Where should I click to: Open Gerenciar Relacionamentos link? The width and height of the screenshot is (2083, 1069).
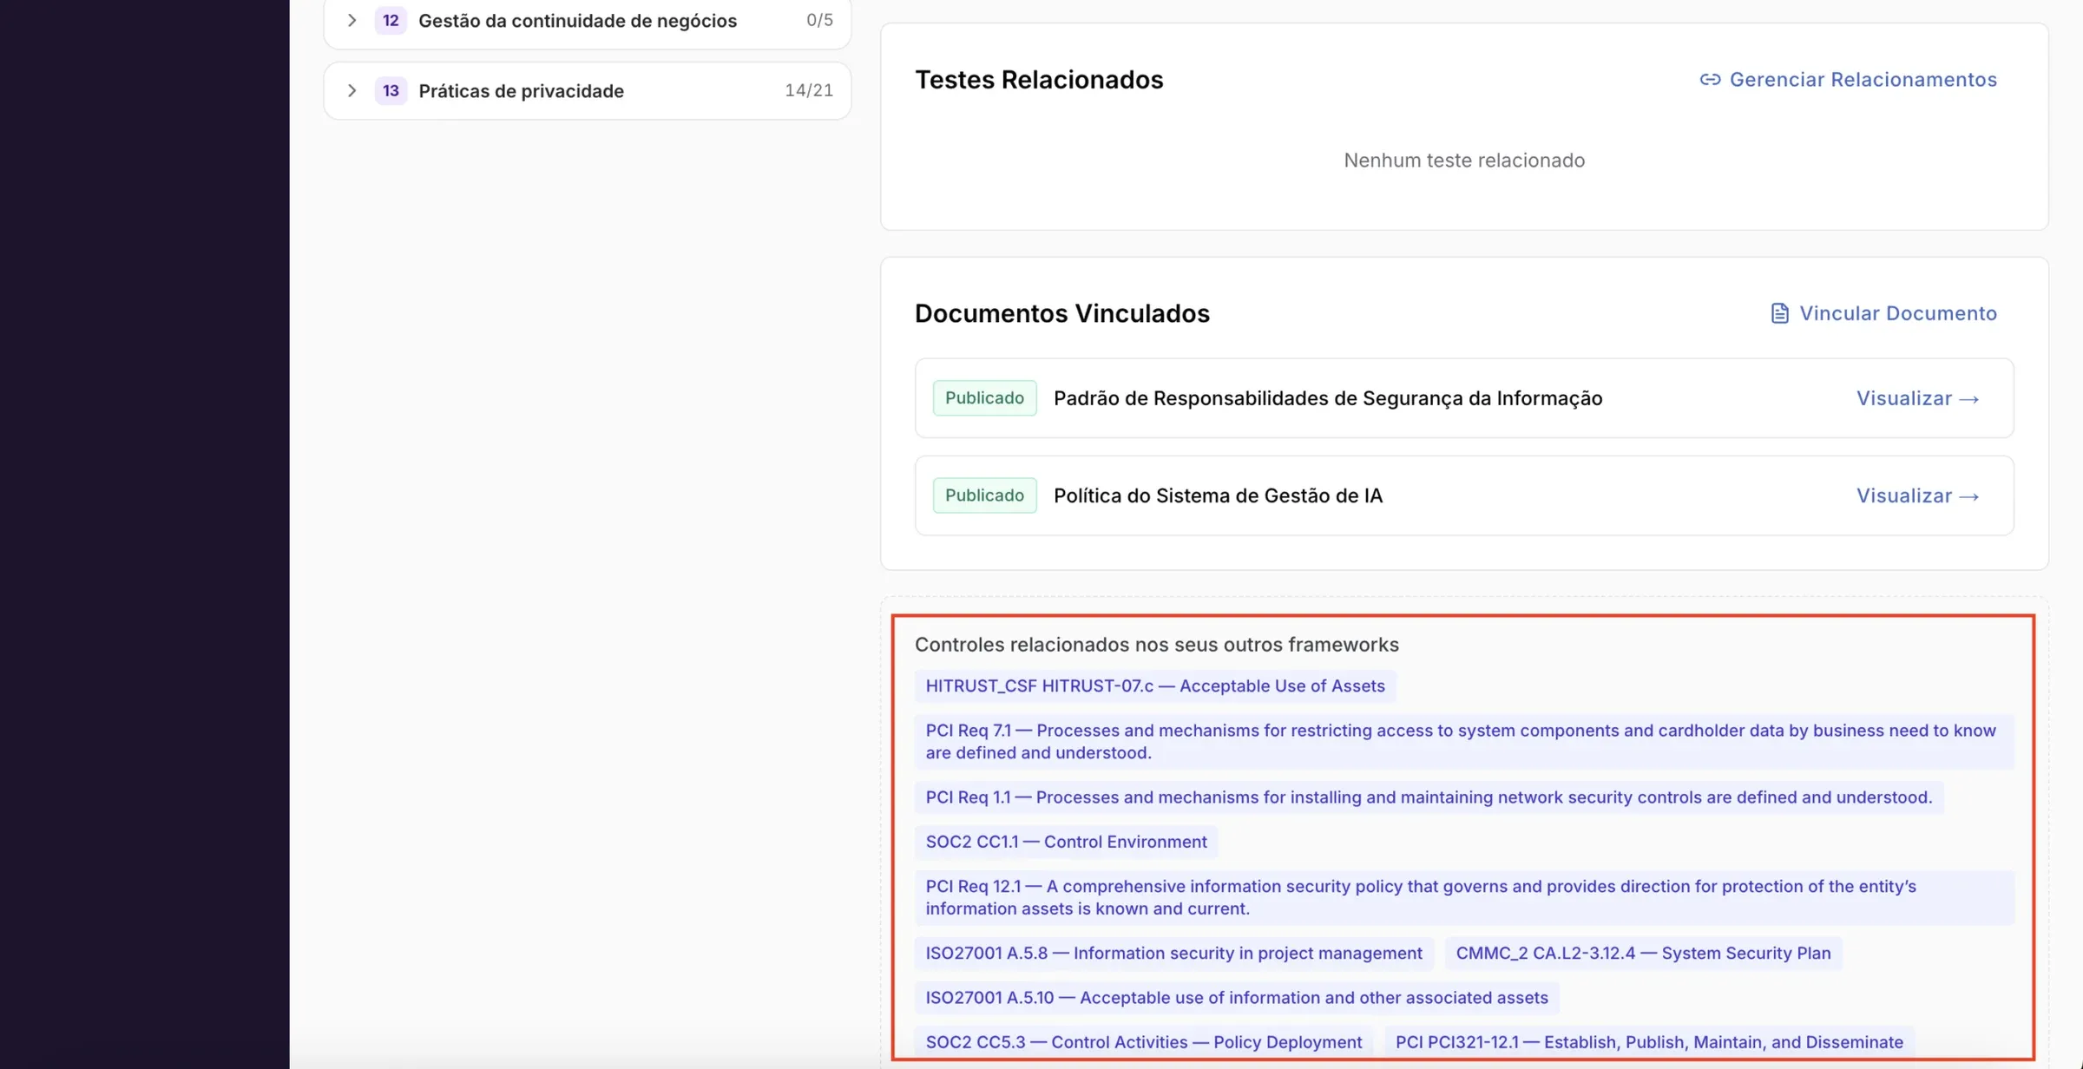point(1863,80)
